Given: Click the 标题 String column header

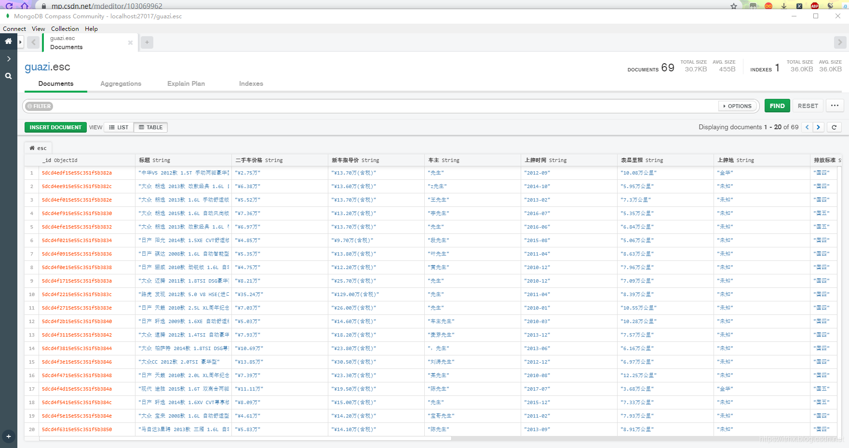Looking at the screenshot, I should click(183, 160).
